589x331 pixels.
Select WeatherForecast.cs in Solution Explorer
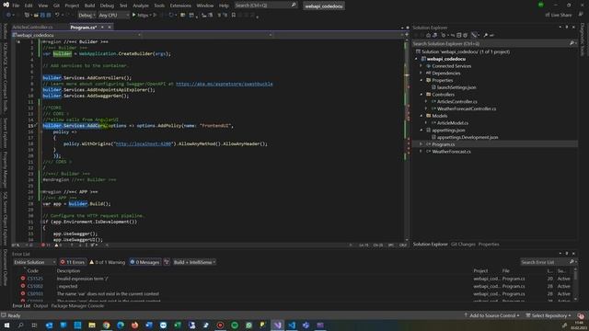(451, 151)
